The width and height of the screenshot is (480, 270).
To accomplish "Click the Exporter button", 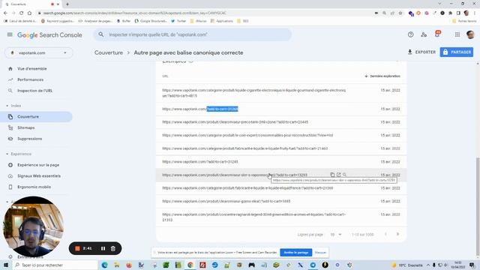I will [421, 52].
